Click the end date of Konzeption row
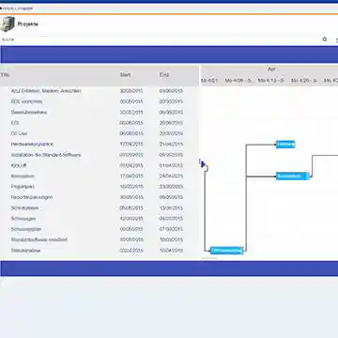Image resolution: width=338 pixels, height=338 pixels. [x=171, y=176]
